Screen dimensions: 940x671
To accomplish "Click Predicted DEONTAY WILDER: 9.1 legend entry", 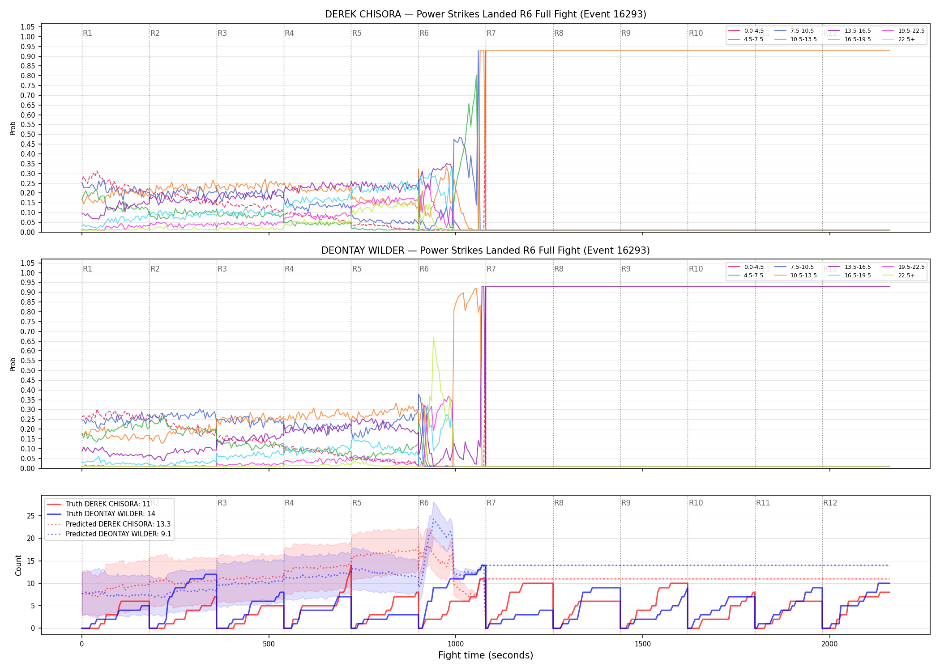I will coord(109,534).
